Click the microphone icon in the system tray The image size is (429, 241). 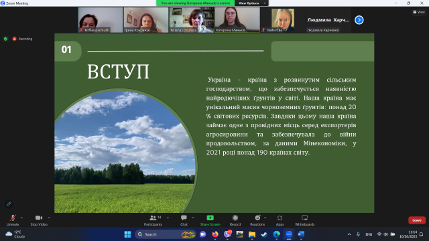(358, 234)
